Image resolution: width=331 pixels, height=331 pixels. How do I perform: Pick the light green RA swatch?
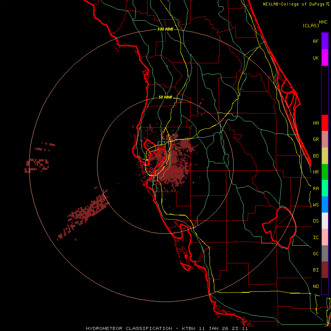[325, 188]
